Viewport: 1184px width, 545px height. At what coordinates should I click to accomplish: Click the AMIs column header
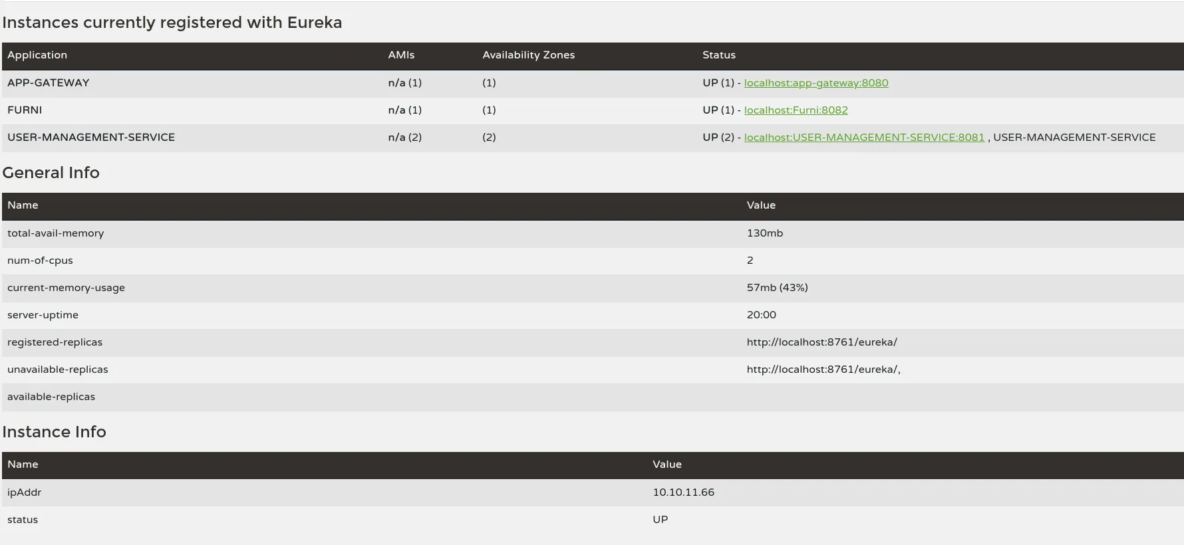(x=401, y=55)
